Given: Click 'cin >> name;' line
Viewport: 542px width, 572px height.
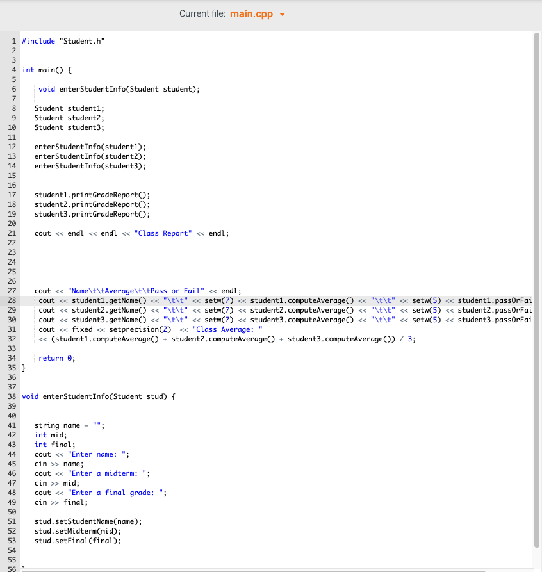Looking at the screenshot, I should [x=59, y=464].
